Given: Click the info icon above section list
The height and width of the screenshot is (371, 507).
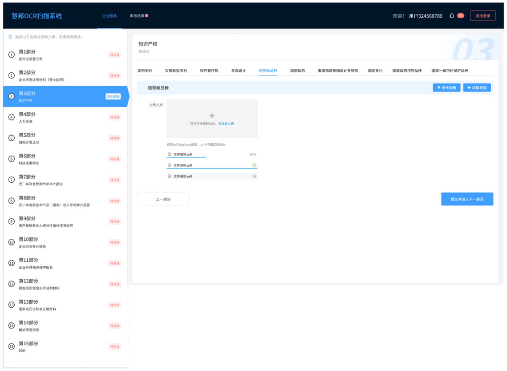Looking at the screenshot, I should (x=10, y=37).
